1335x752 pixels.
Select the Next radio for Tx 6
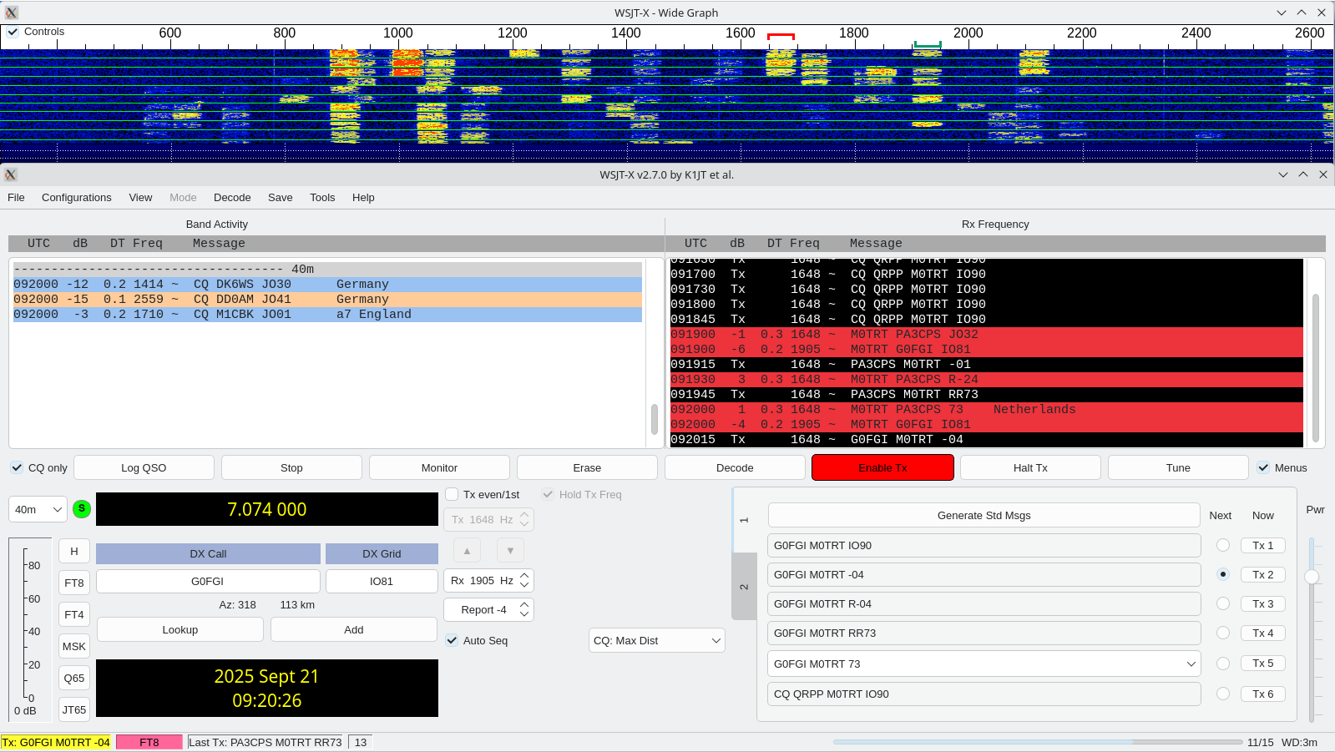1223,694
